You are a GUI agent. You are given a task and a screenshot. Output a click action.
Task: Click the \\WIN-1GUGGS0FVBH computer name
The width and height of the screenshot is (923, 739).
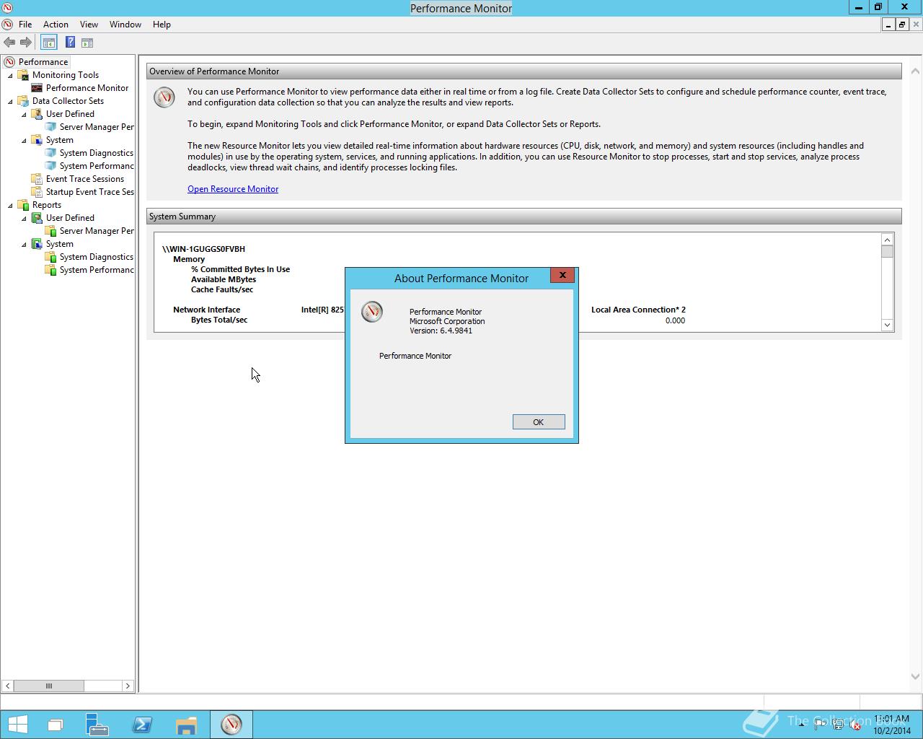coord(204,249)
